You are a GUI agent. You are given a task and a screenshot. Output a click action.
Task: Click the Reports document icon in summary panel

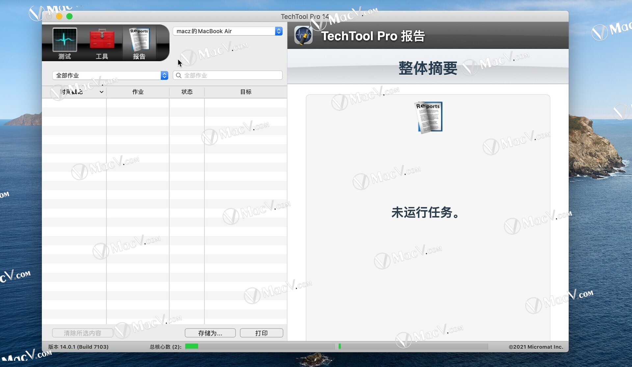428,117
